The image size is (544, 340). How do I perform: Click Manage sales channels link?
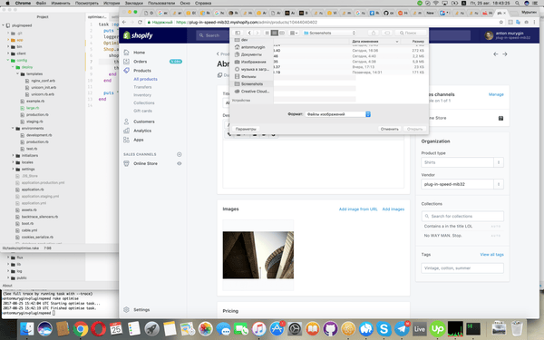coord(496,94)
